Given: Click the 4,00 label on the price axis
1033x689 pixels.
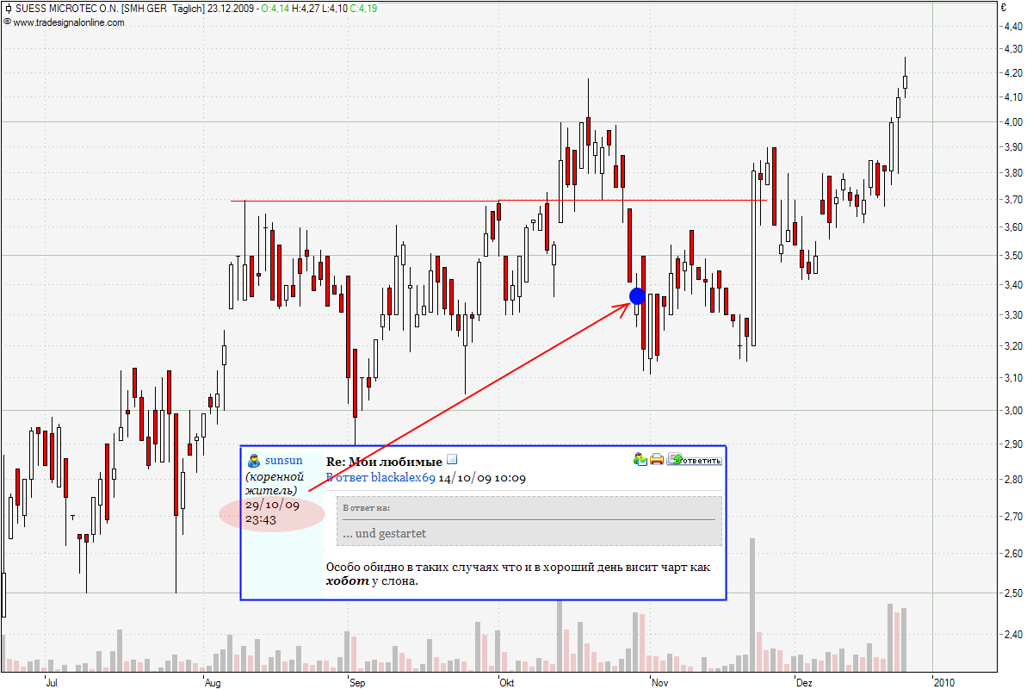Looking at the screenshot, I should click(1012, 122).
